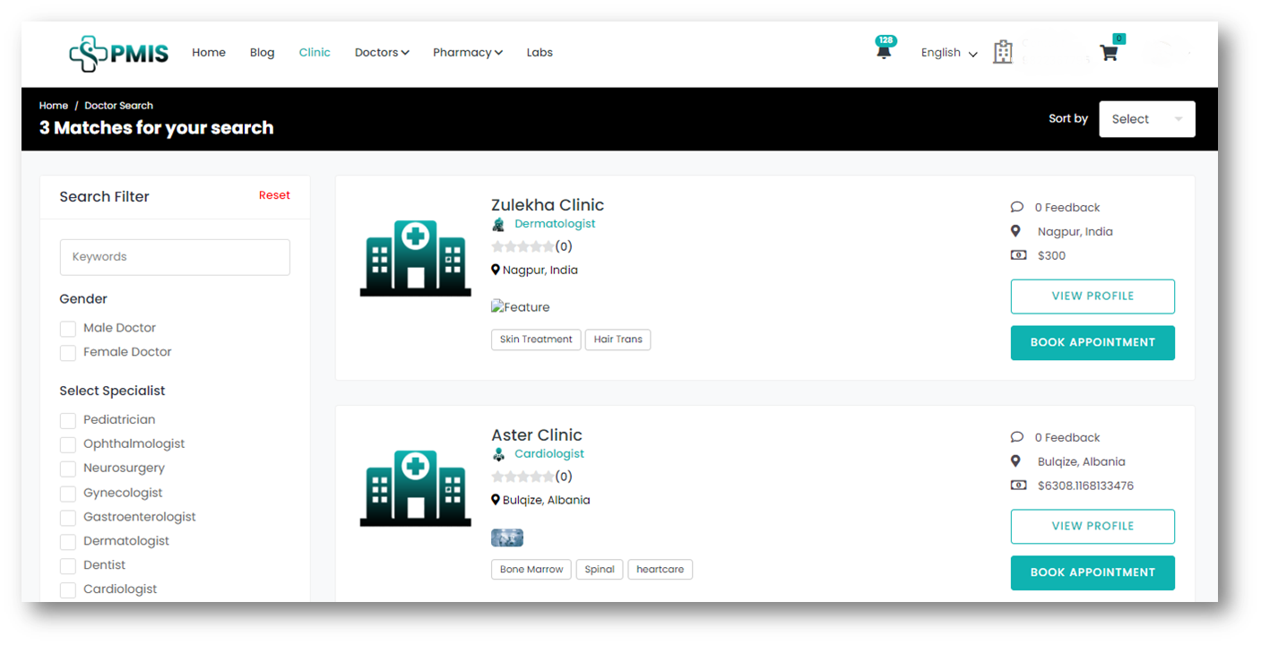The image size is (1261, 645).
Task: Click the PMIS logo
Action: 118,53
